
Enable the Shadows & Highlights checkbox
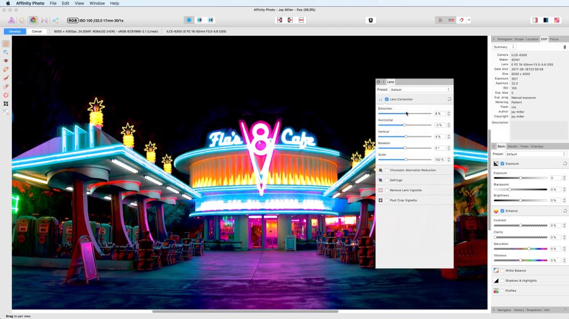pyautogui.click(x=502, y=280)
